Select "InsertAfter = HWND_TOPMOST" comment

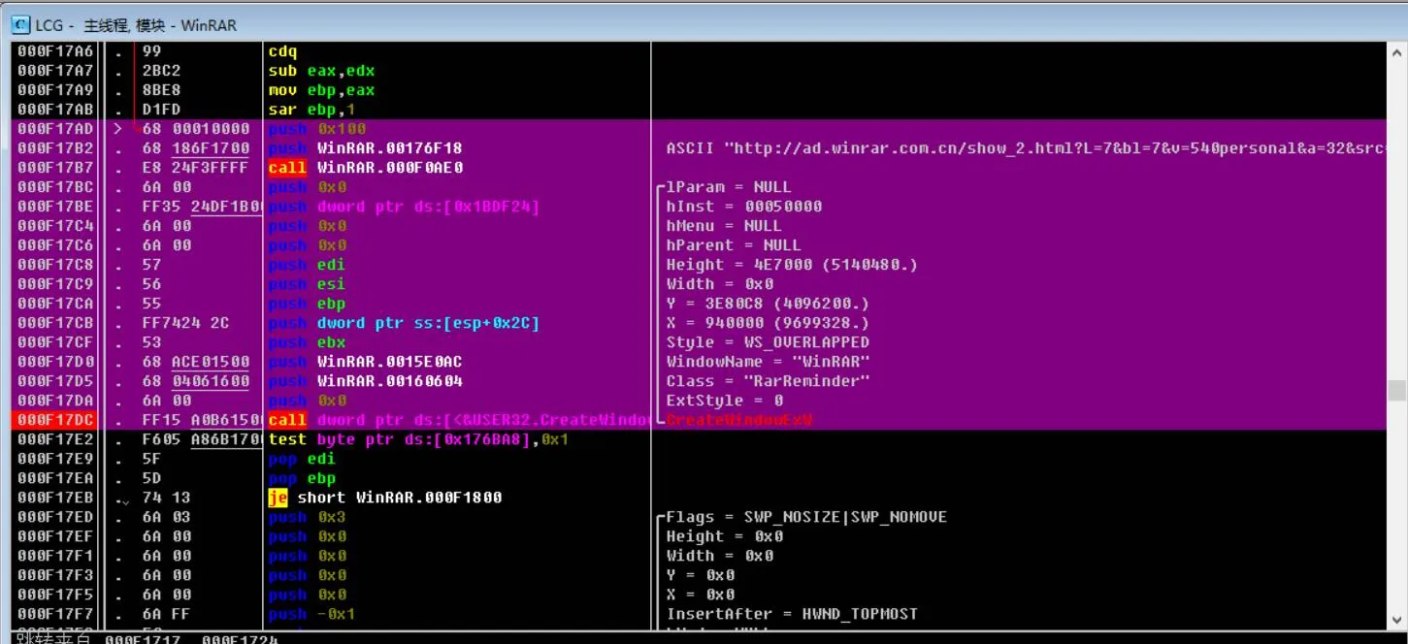792,614
